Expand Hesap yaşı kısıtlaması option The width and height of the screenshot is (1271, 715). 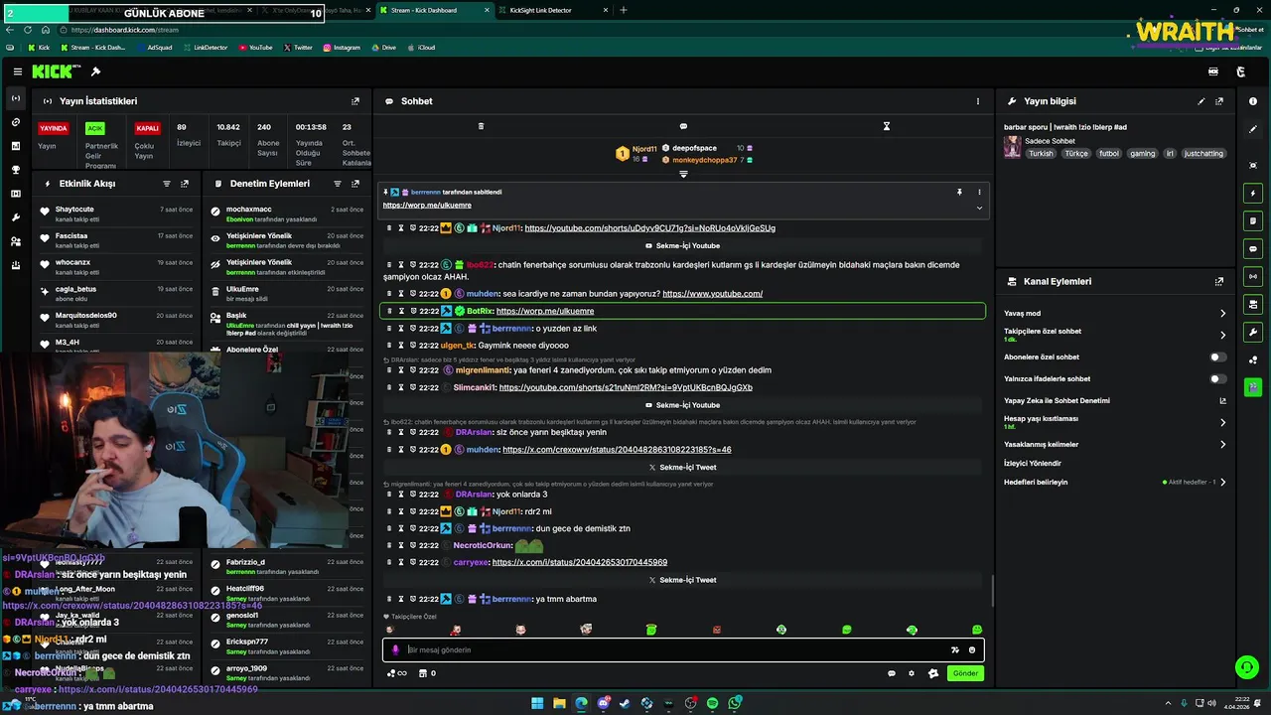[x=1222, y=422]
